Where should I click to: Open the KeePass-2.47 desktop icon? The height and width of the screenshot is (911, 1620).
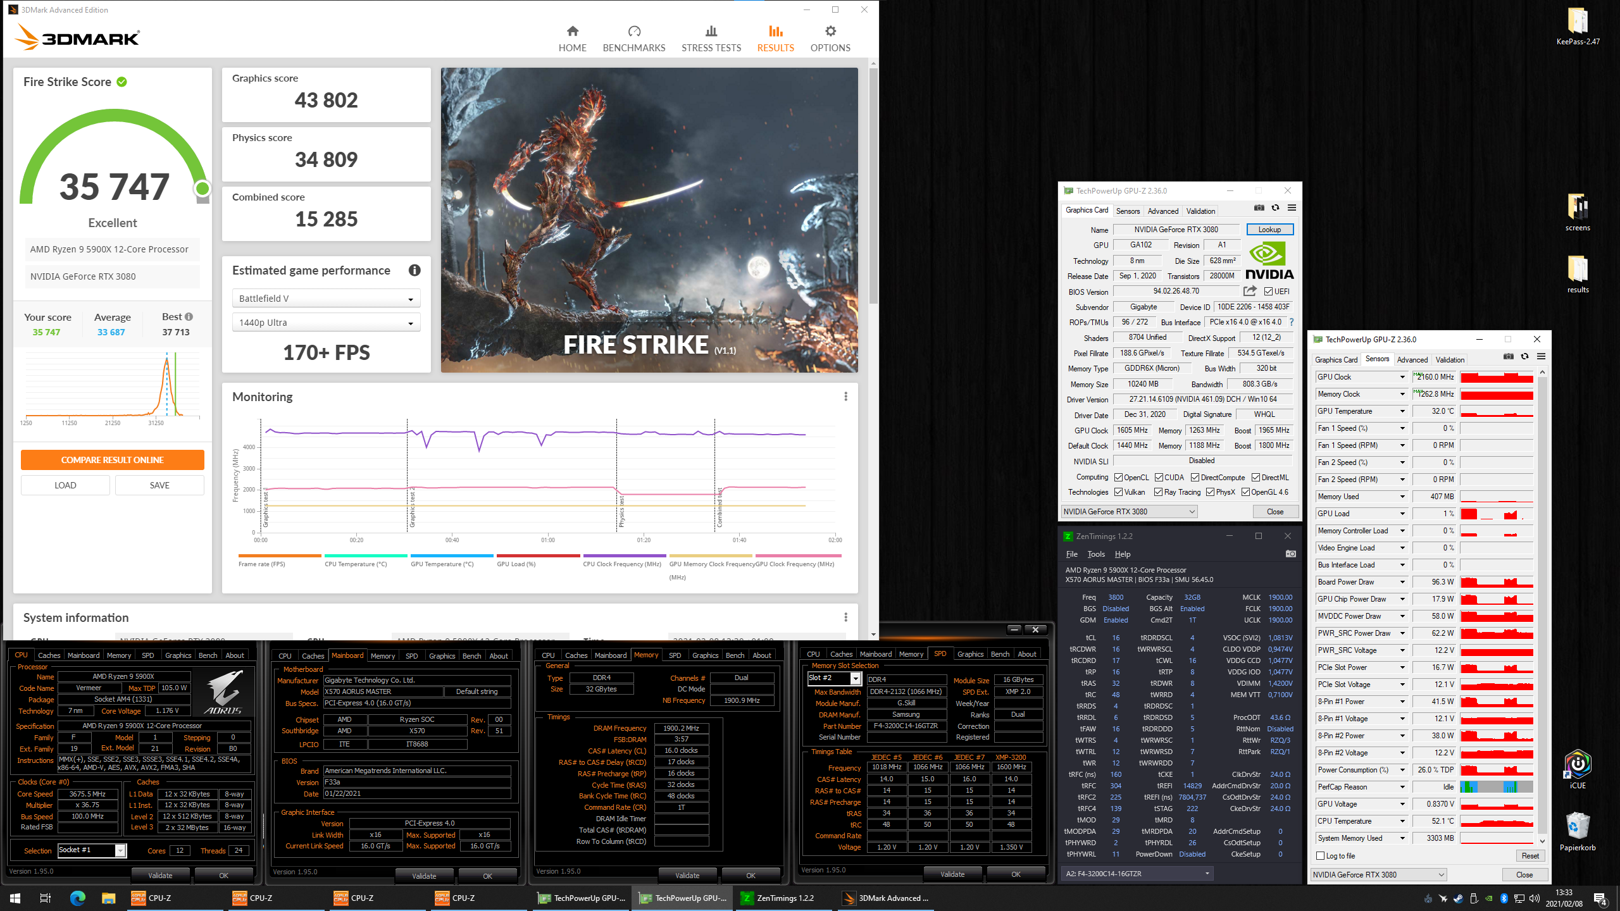[x=1578, y=27]
